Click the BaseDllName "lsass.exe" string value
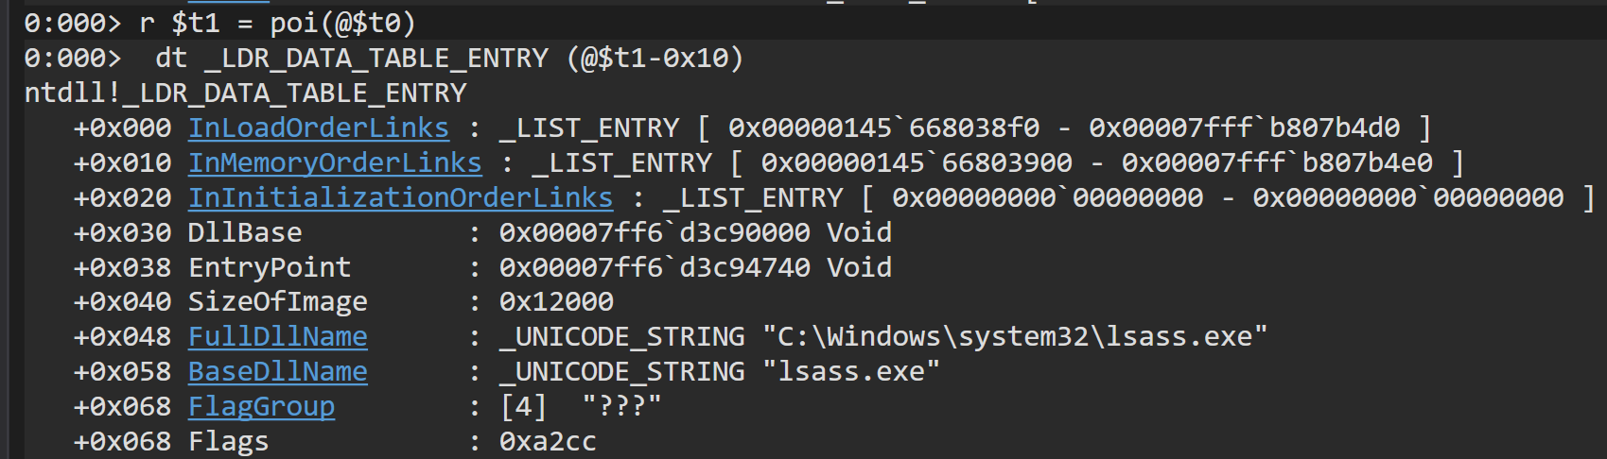The width and height of the screenshot is (1607, 459). point(851,371)
